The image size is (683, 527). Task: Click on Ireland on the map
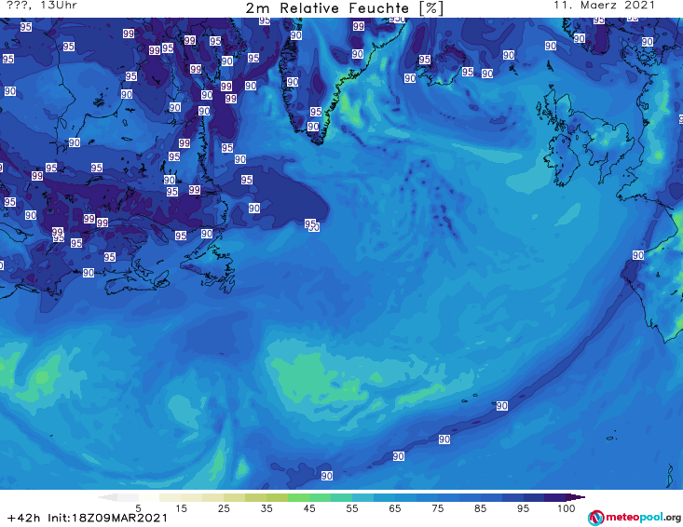coord(563,159)
